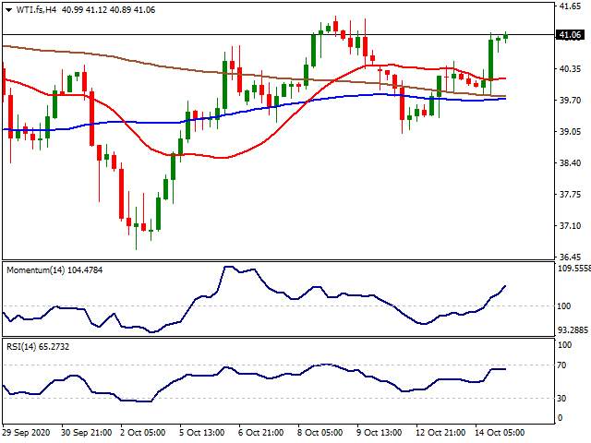The height and width of the screenshot is (443, 591).
Task: Click the 8 Oct 05:00 time label
Action: [320, 433]
